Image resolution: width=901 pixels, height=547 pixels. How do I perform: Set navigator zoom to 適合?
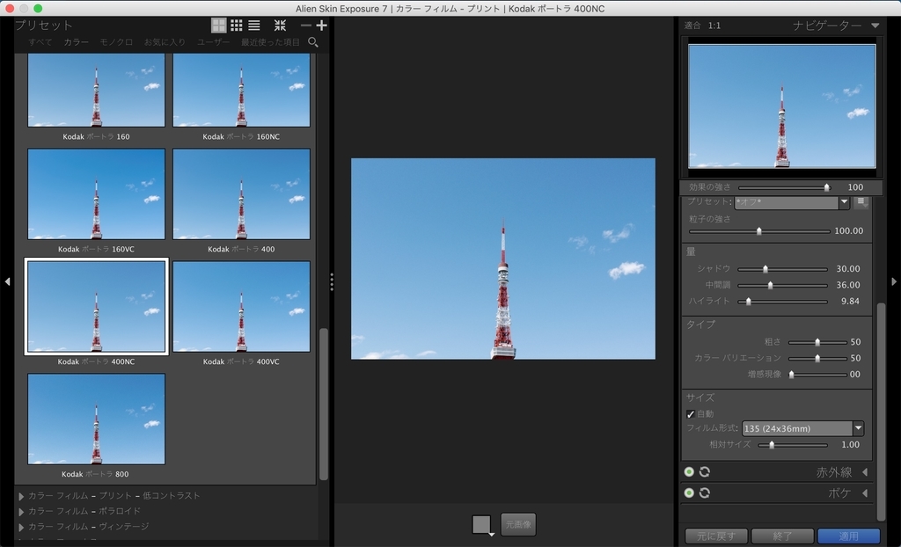click(692, 26)
